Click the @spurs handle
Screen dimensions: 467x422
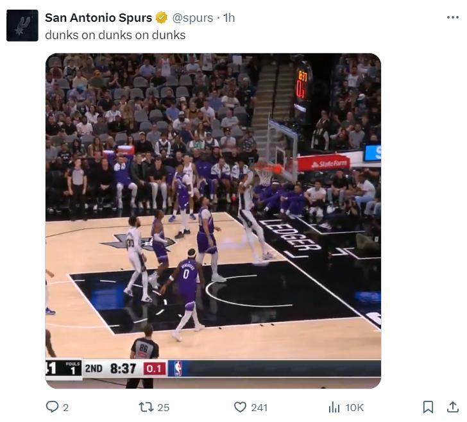(x=192, y=18)
